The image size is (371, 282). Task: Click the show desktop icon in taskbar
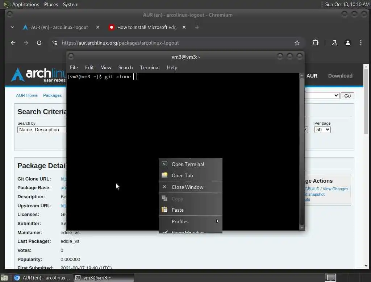click(x=4, y=278)
